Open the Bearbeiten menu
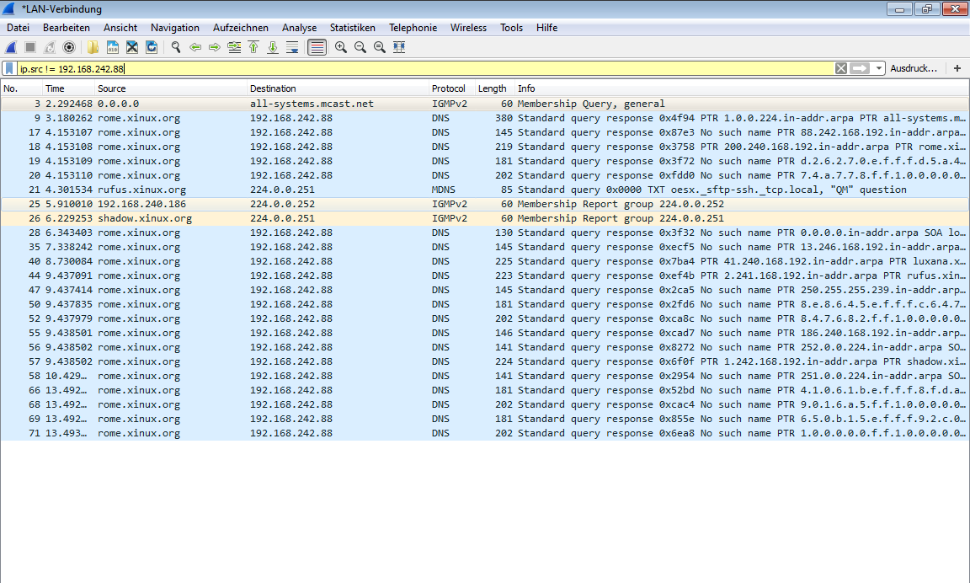 (67, 28)
